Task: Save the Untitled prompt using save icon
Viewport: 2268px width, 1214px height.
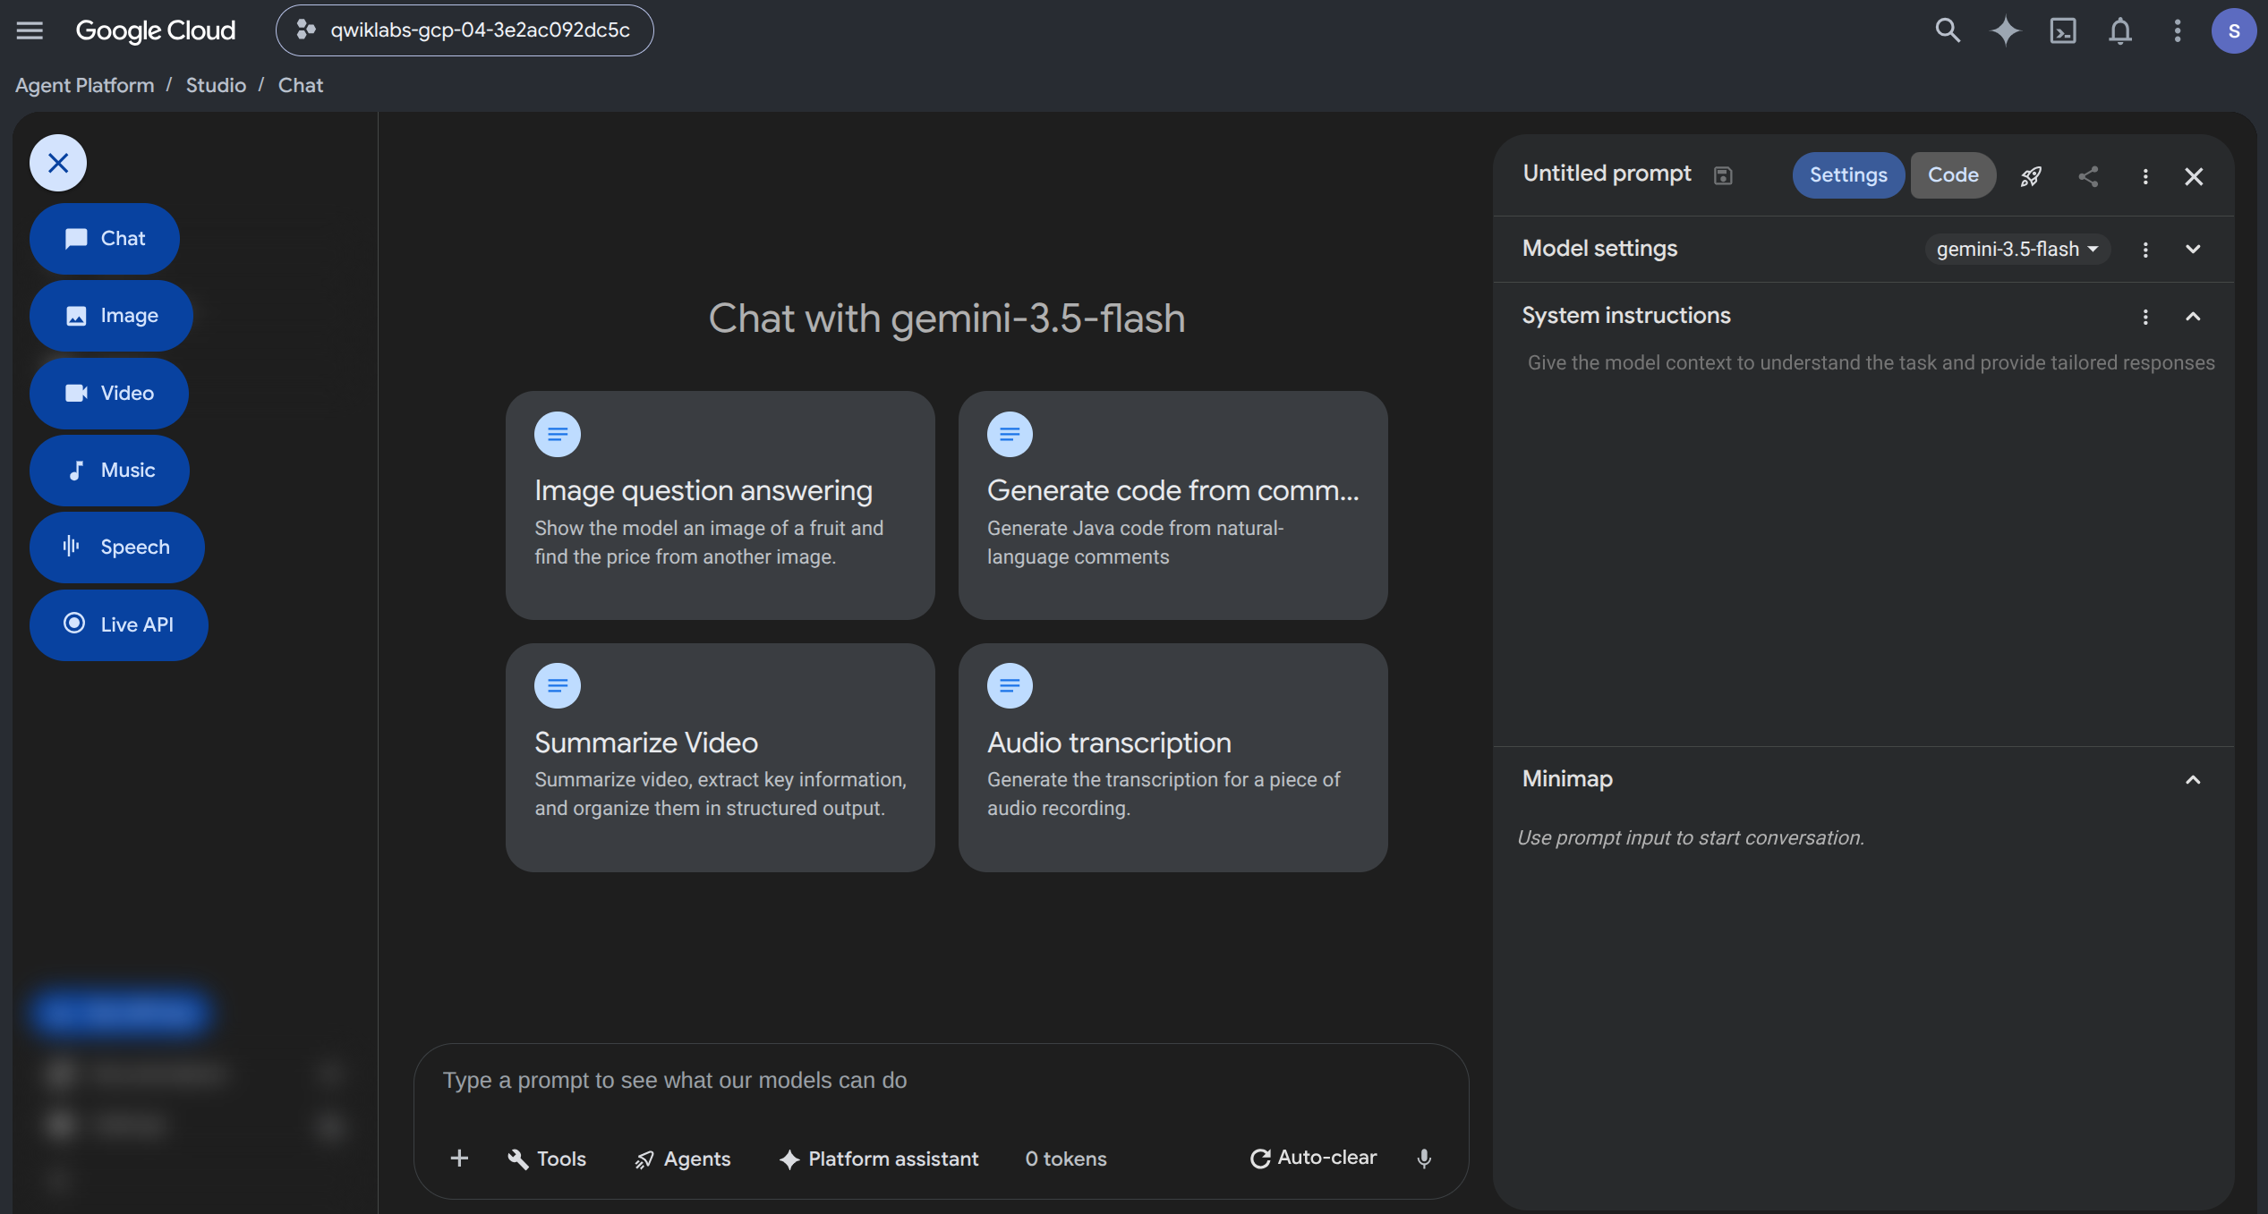Action: pos(1723,175)
